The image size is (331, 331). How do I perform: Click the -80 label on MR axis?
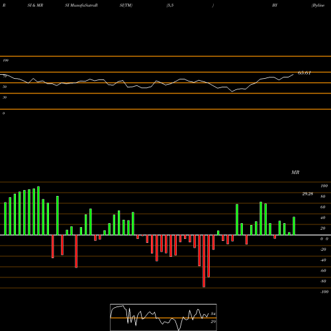pyautogui.click(x=323, y=281)
